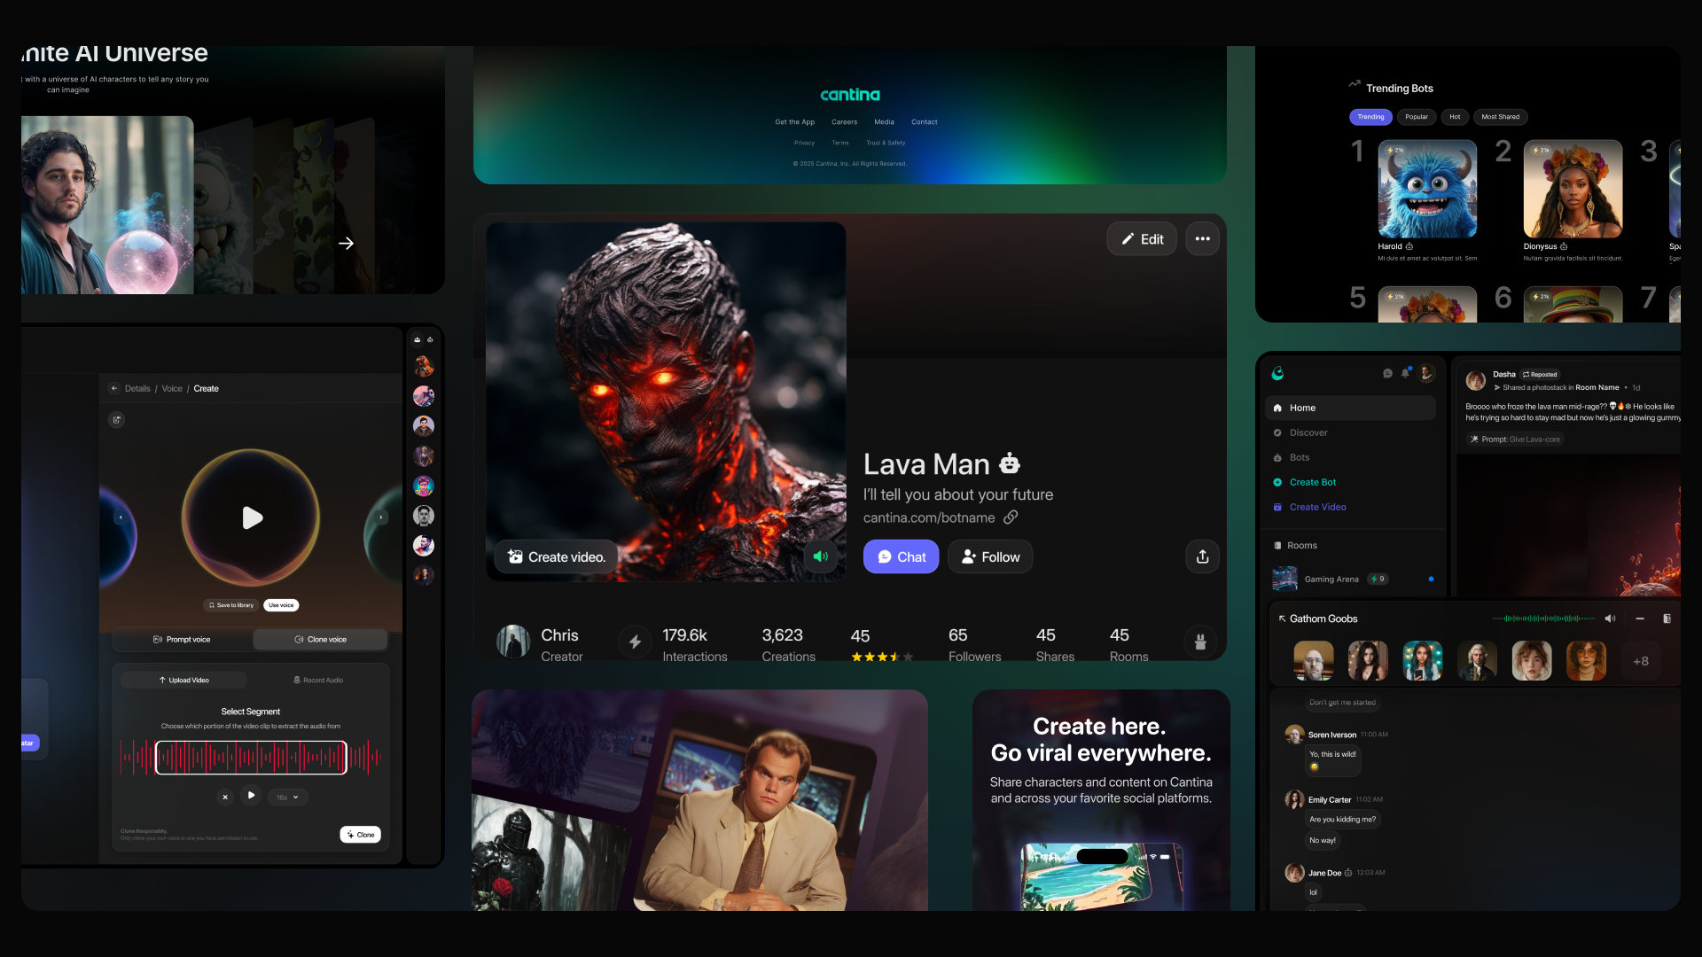Play the voice preview orb

click(x=252, y=517)
